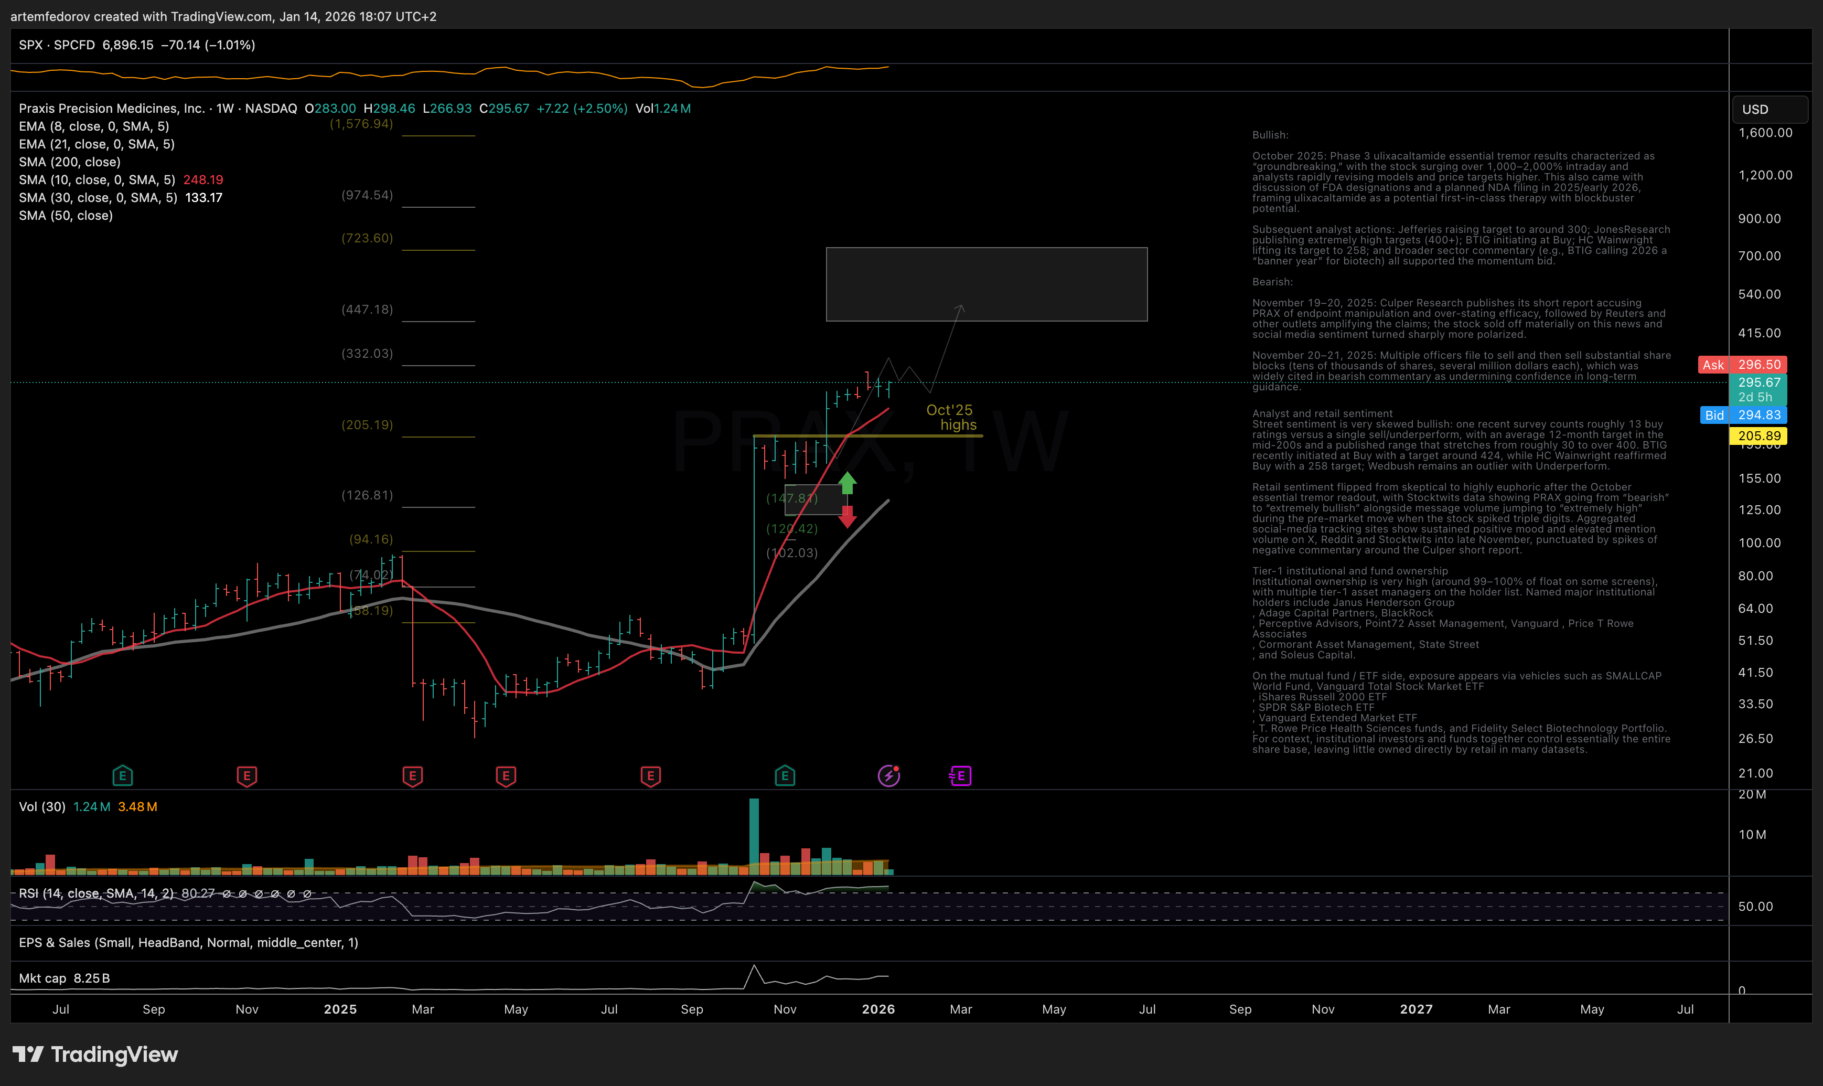Click the 2026 year label on time axis

click(x=878, y=1009)
